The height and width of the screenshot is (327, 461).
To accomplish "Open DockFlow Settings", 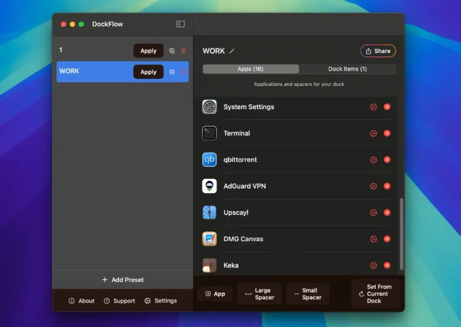I will (161, 301).
